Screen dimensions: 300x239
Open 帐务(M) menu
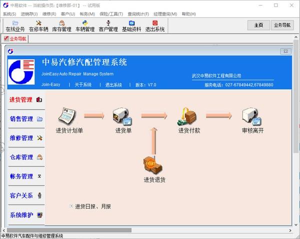pyautogui.click(x=87, y=14)
